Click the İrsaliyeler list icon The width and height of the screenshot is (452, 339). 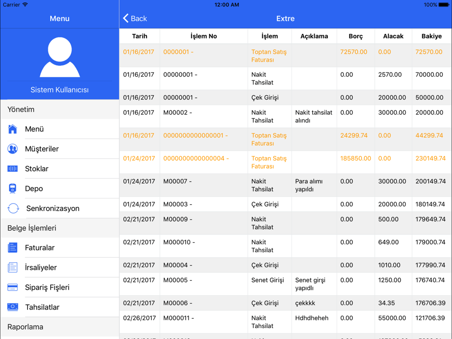click(x=13, y=268)
